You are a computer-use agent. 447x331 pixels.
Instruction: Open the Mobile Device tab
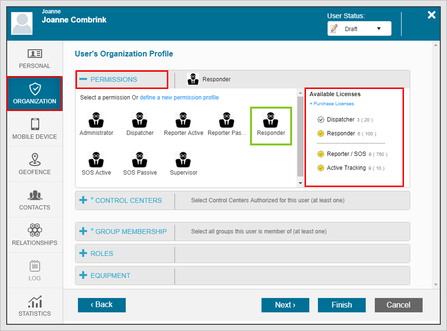(34, 129)
